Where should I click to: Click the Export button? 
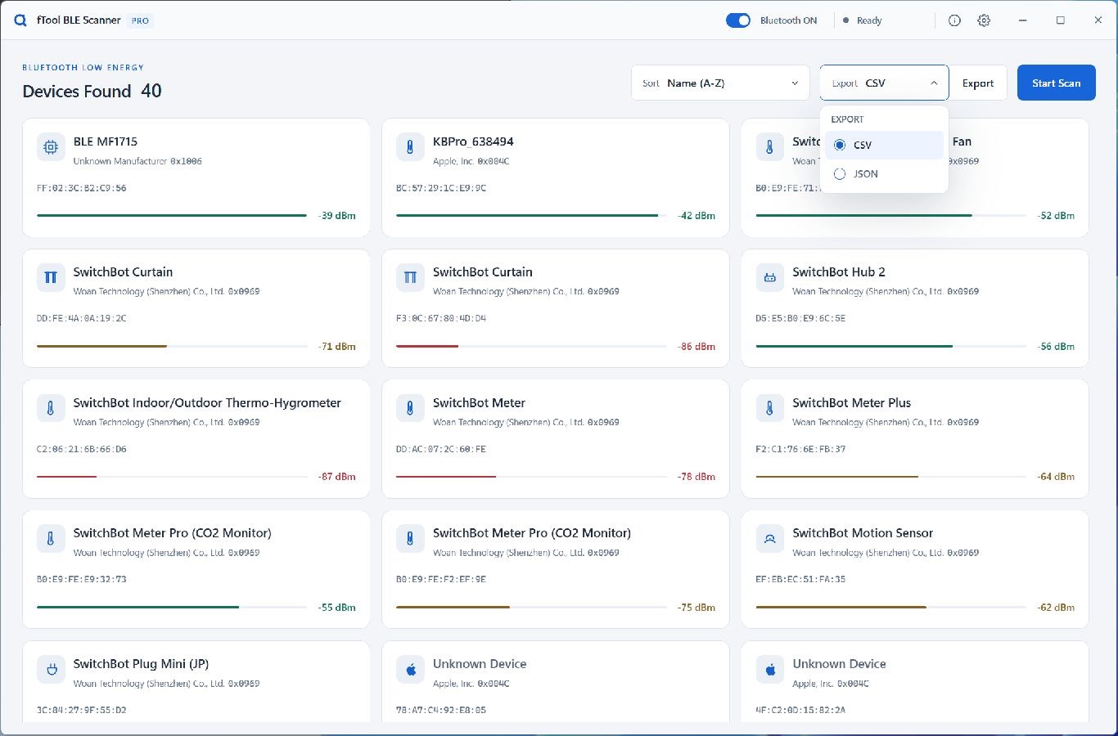click(978, 83)
